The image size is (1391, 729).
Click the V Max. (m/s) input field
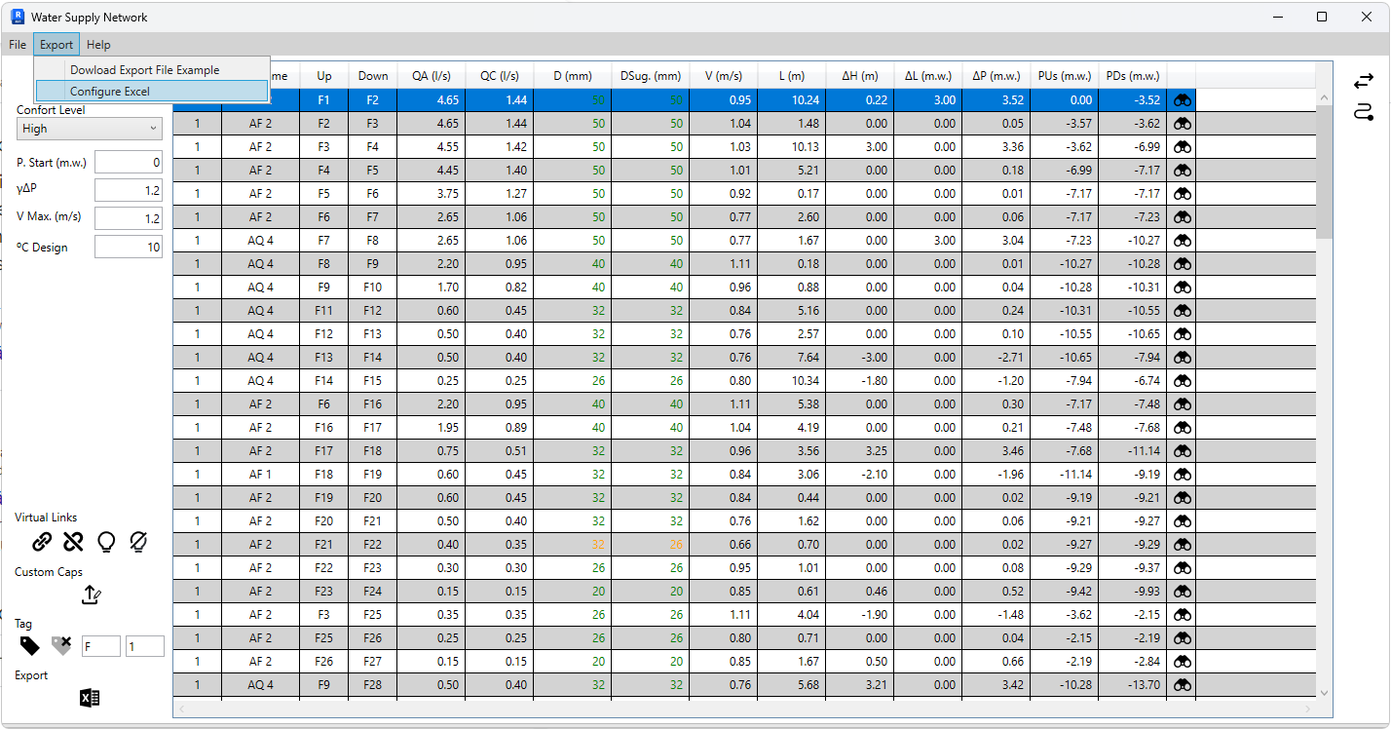click(129, 219)
